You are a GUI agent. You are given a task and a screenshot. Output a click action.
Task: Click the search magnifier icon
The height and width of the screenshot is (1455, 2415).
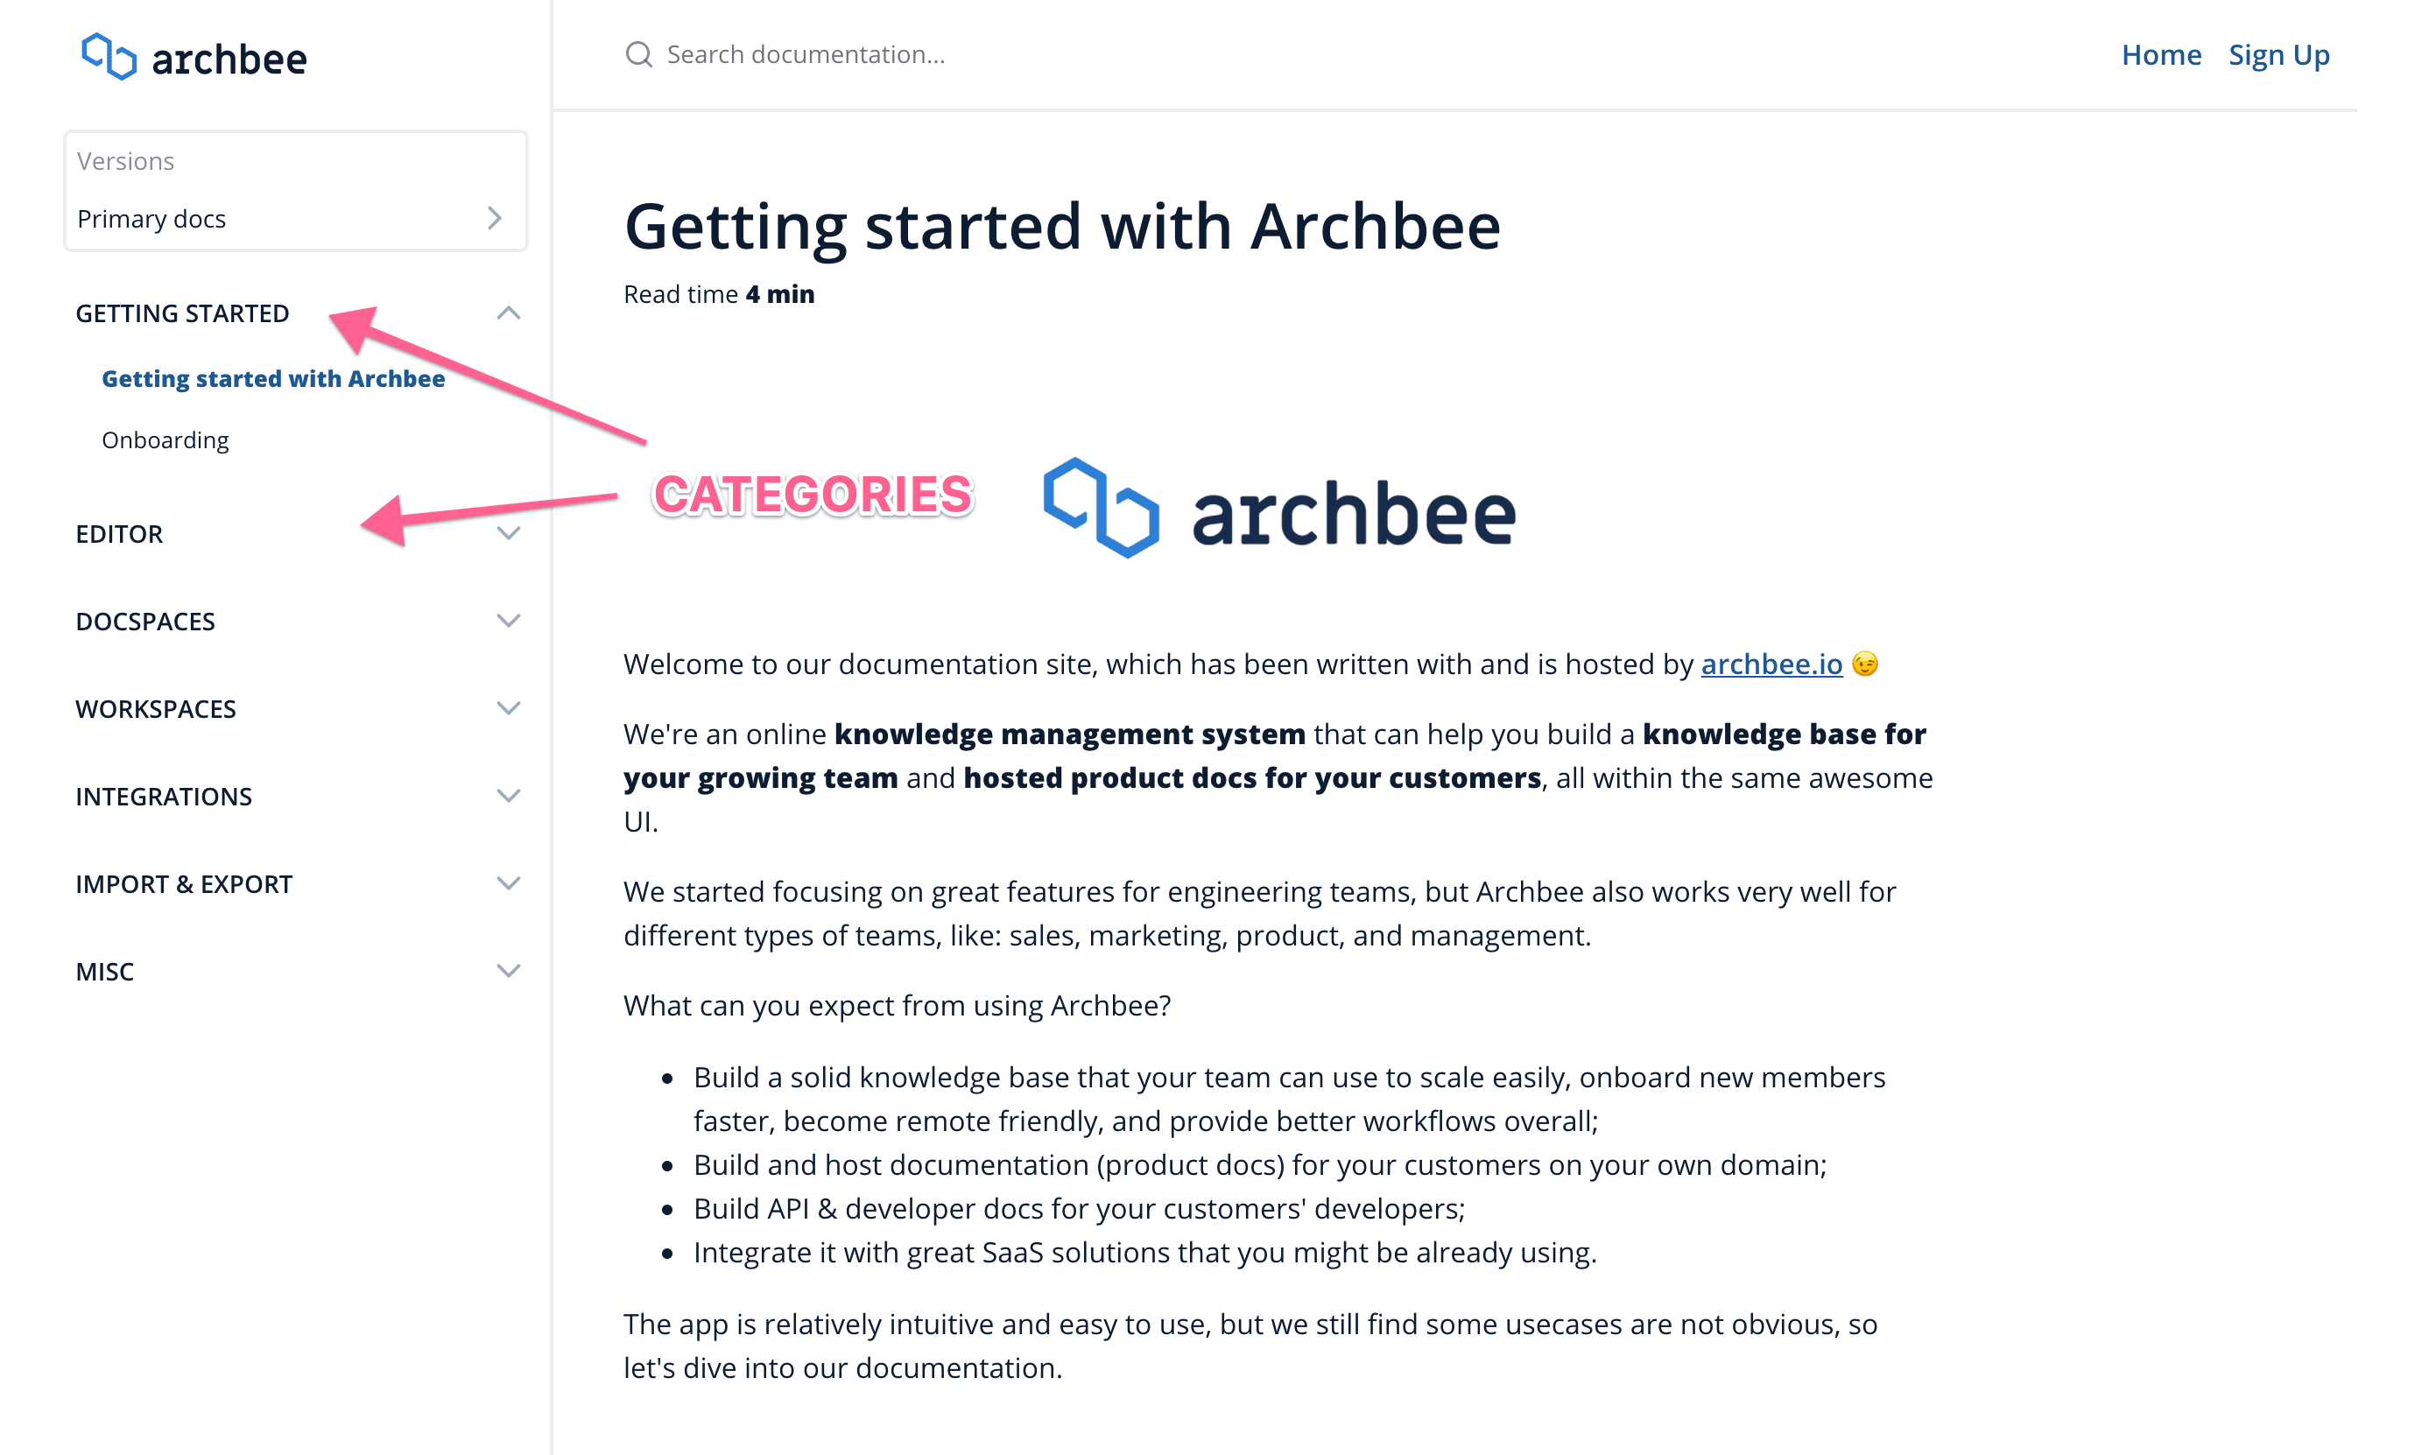[639, 54]
